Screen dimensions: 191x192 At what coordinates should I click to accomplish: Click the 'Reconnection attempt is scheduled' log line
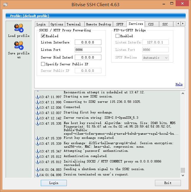[104, 92]
